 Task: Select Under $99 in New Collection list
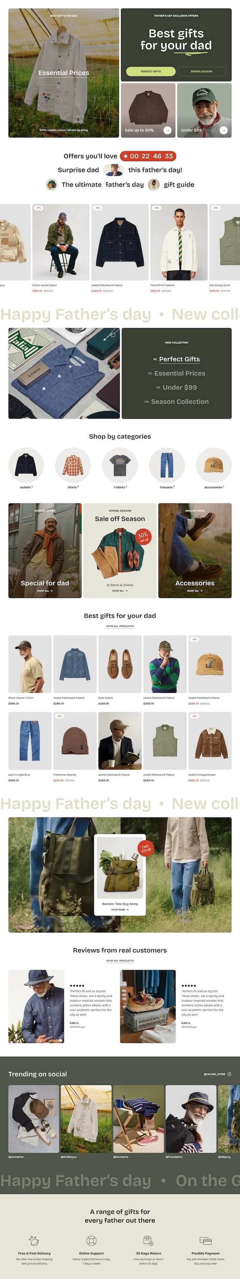179,387
